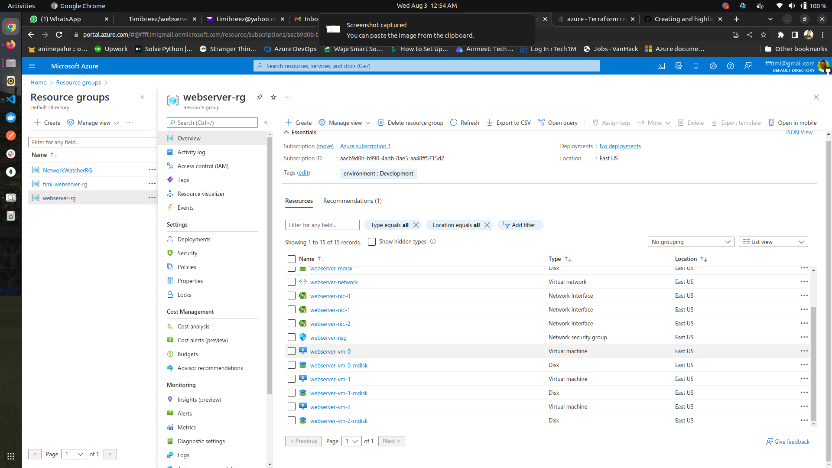The height and width of the screenshot is (468, 832).
Task: Open Azure notifications bell
Action: [x=696, y=66]
